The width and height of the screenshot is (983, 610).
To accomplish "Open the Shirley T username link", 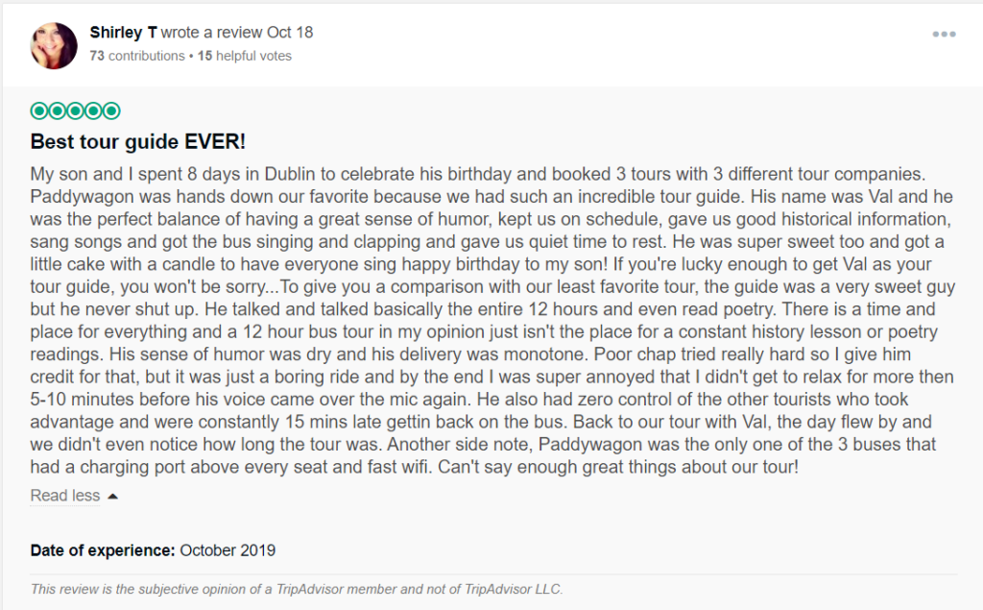I will tap(124, 32).
